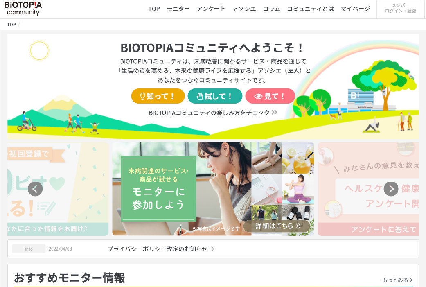This screenshot has height=287, width=426.
Task: Click the pink 見て！ button
Action: pos(270,96)
